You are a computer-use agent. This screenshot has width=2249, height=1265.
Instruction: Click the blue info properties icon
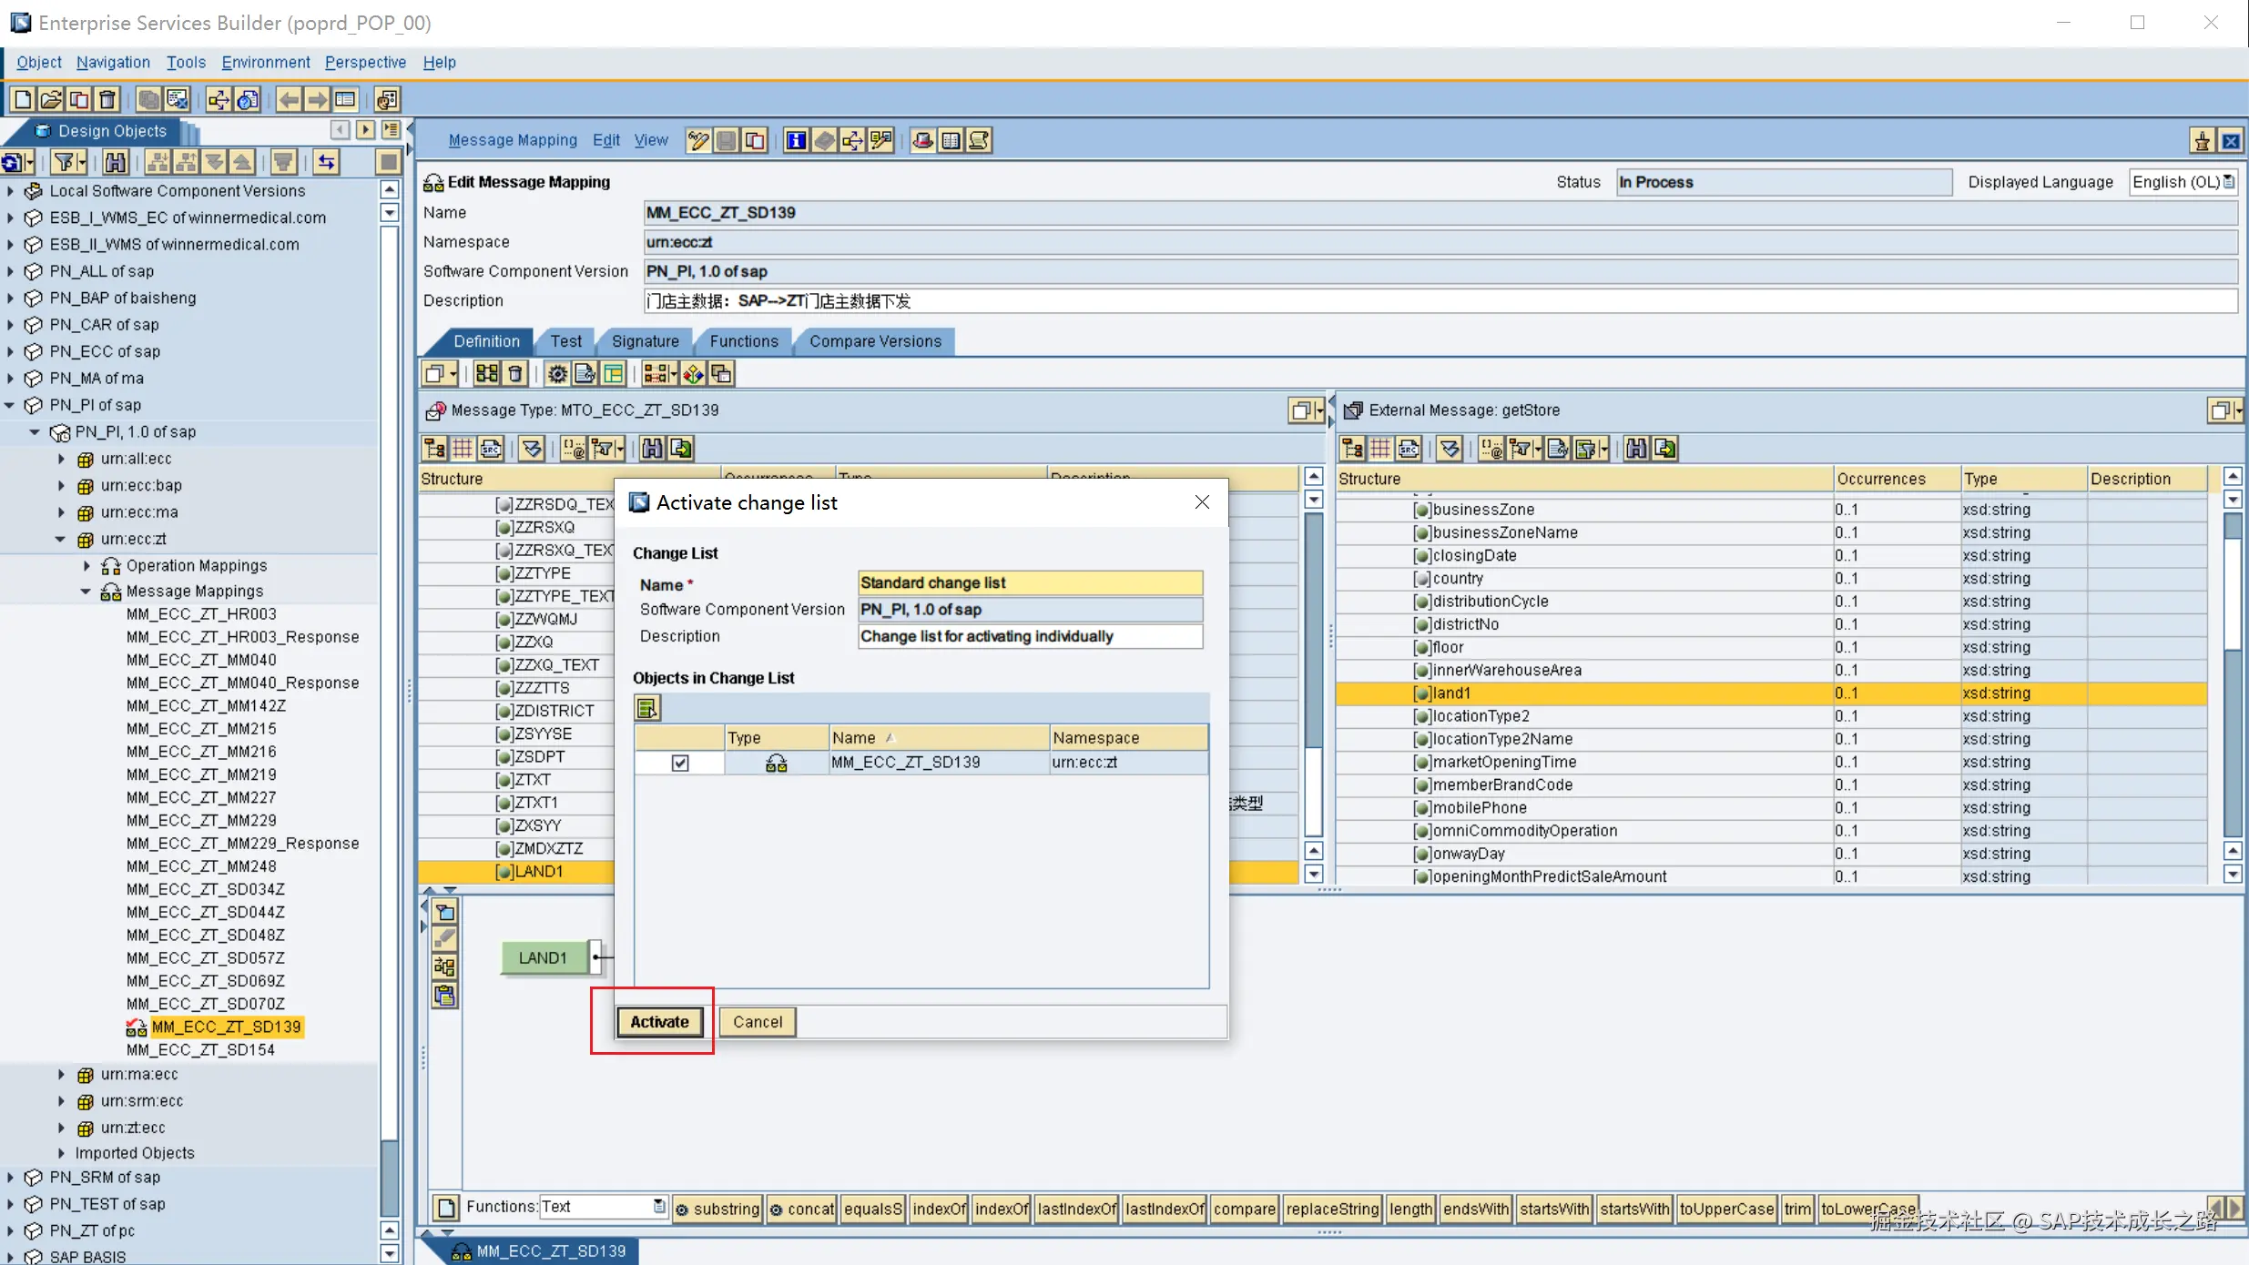(x=796, y=140)
